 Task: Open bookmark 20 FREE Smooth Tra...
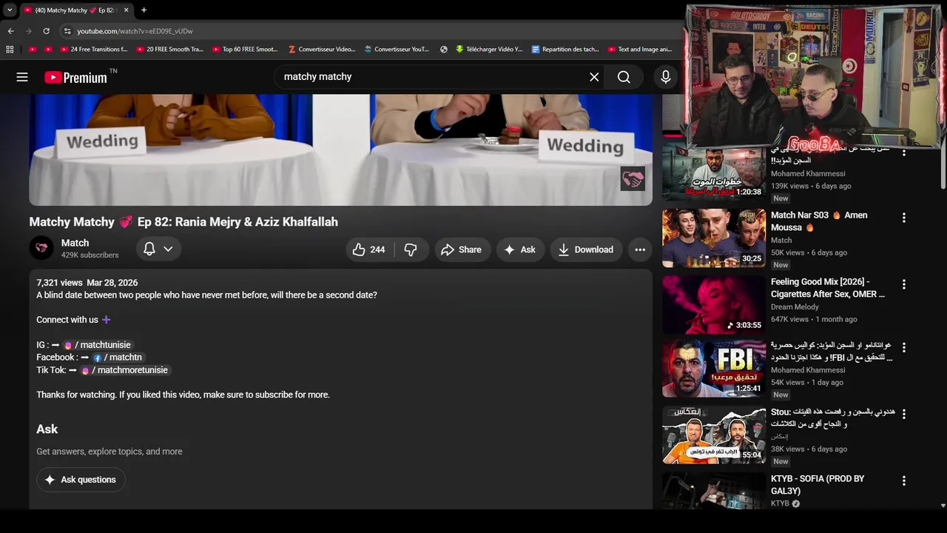pyautogui.click(x=169, y=50)
